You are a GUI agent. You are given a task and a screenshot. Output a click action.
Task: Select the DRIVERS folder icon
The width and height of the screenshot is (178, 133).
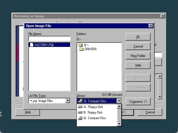point(81,49)
